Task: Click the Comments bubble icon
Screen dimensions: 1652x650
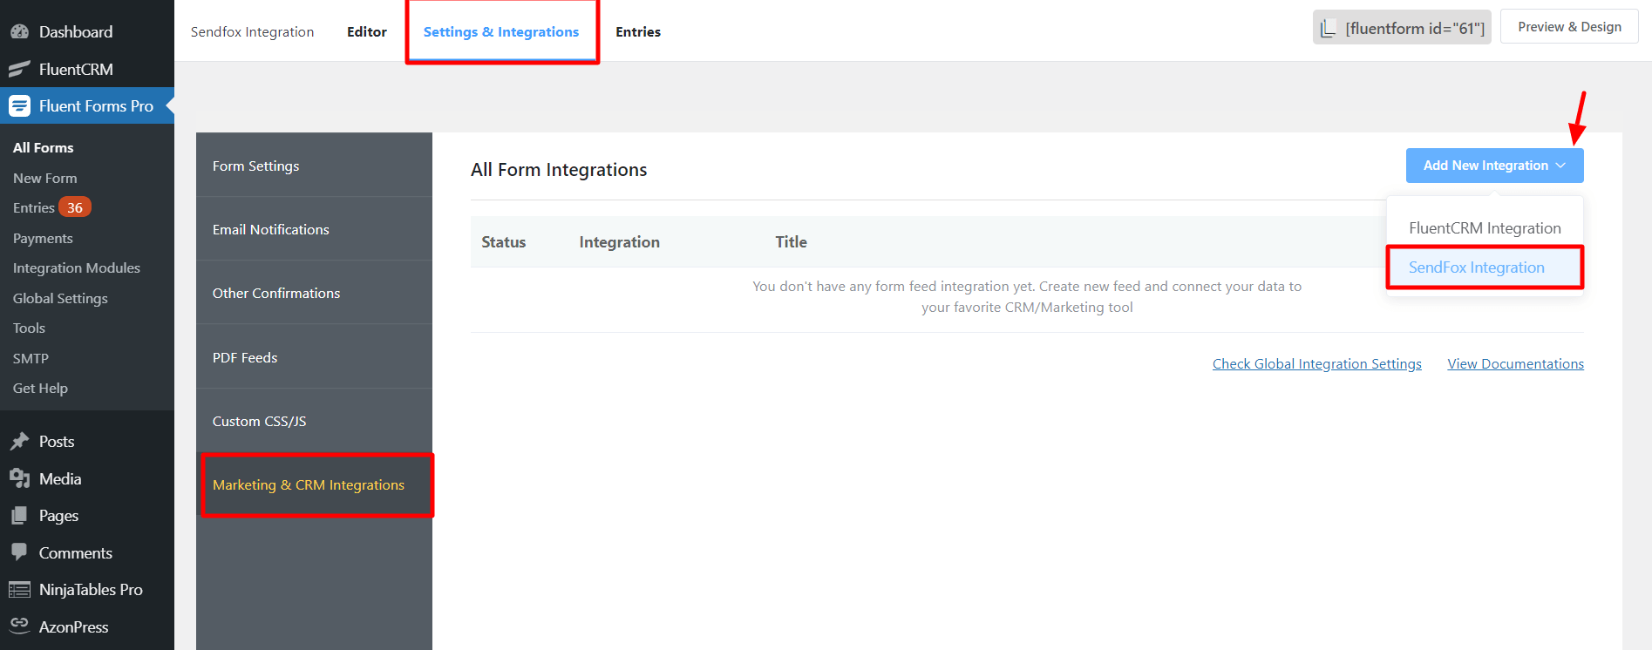Action: click(19, 552)
